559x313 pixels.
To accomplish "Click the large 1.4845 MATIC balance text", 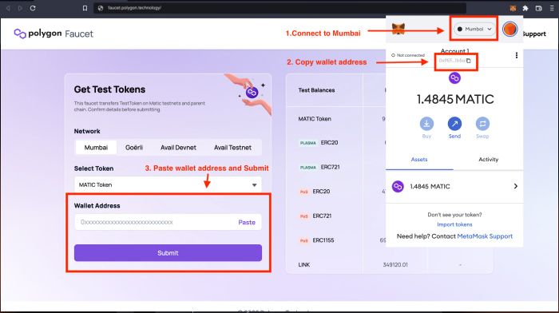I will point(455,99).
